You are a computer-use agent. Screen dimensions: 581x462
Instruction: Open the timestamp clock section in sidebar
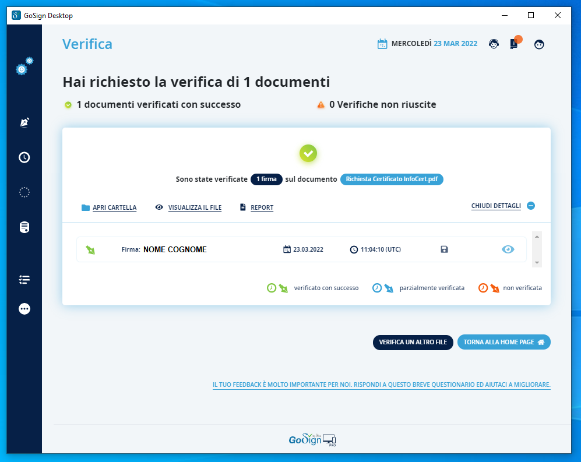point(24,157)
